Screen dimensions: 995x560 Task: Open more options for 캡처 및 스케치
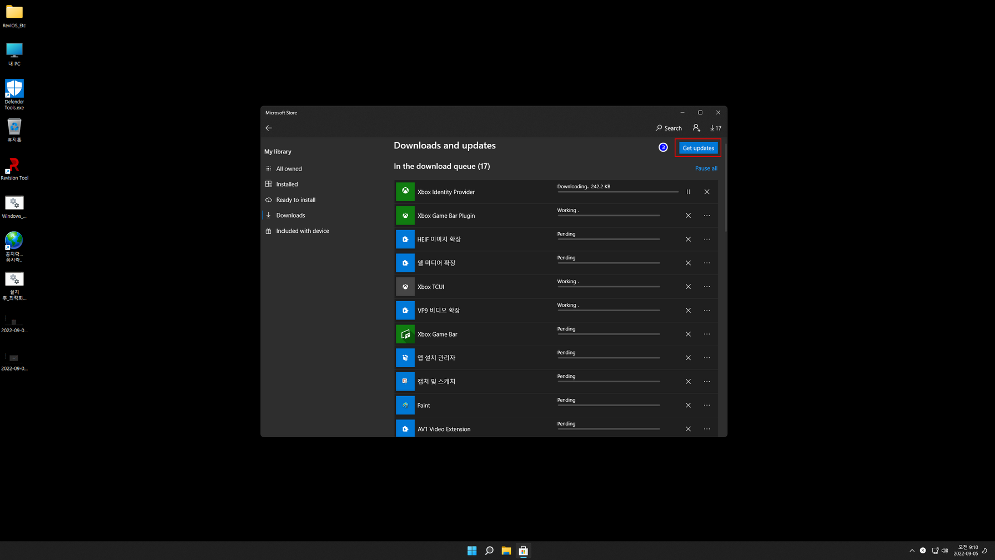(x=707, y=382)
